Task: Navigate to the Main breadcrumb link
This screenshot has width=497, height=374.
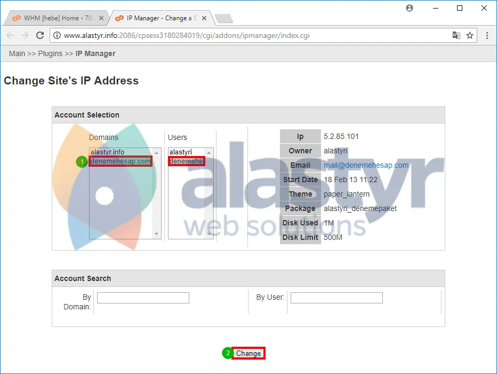Action: pyautogui.click(x=17, y=53)
